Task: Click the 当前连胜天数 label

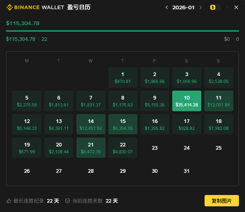Action: pyautogui.click(x=87, y=201)
